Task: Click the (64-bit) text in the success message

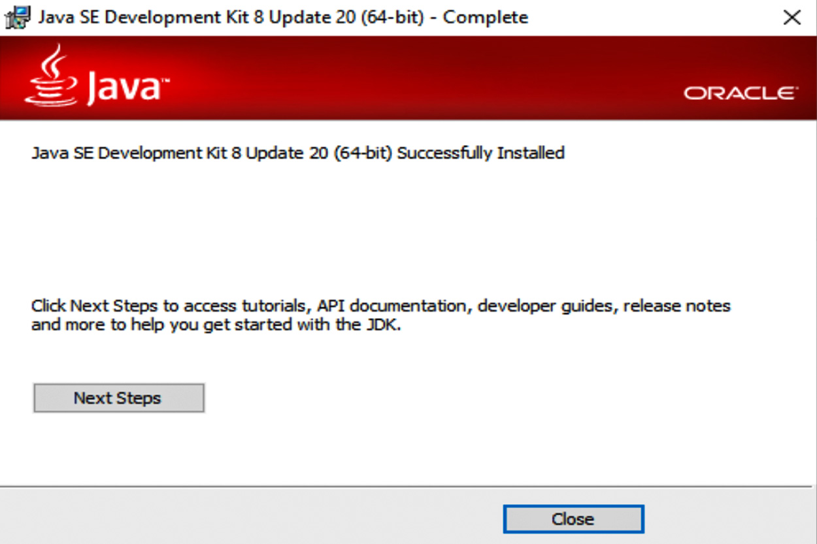Action: (364, 153)
